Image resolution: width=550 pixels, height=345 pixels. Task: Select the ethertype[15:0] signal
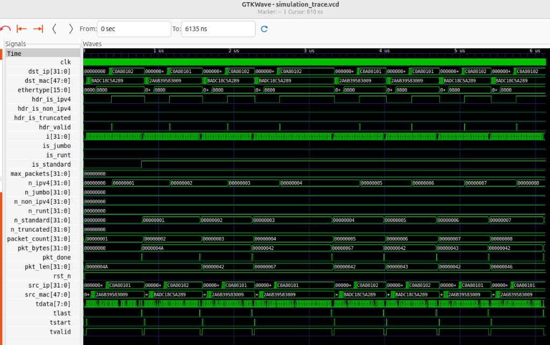click(x=43, y=90)
